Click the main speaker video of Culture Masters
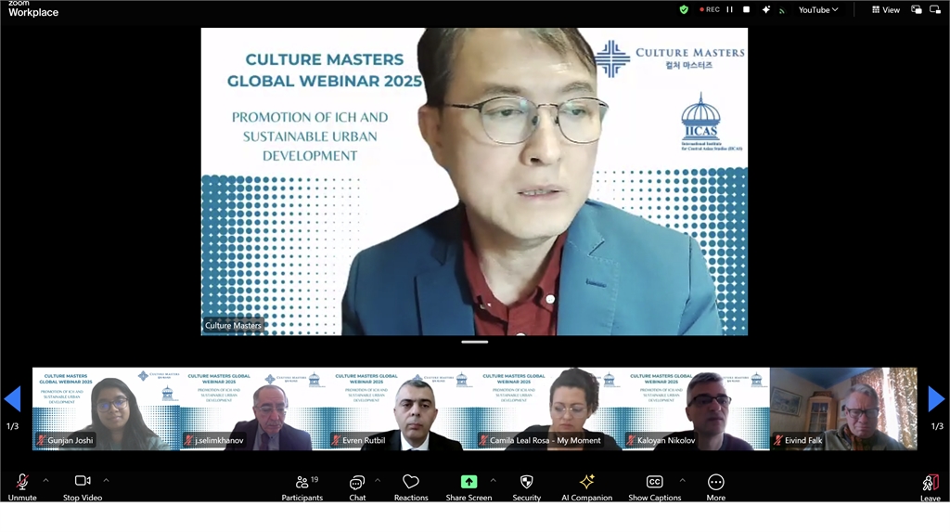 pyautogui.click(x=474, y=181)
